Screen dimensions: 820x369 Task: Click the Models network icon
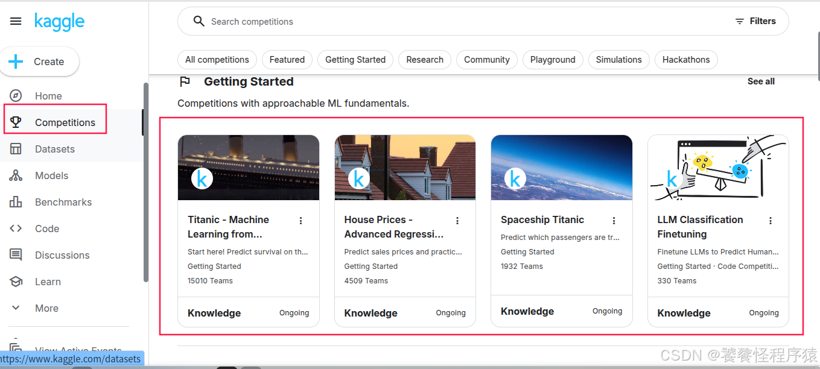(x=16, y=175)
